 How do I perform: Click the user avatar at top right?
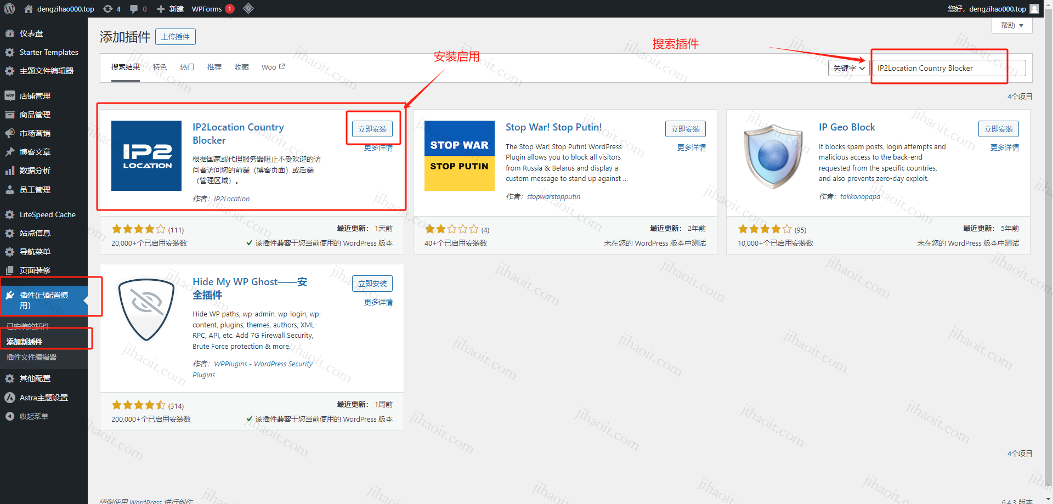tap(1034, 9)
